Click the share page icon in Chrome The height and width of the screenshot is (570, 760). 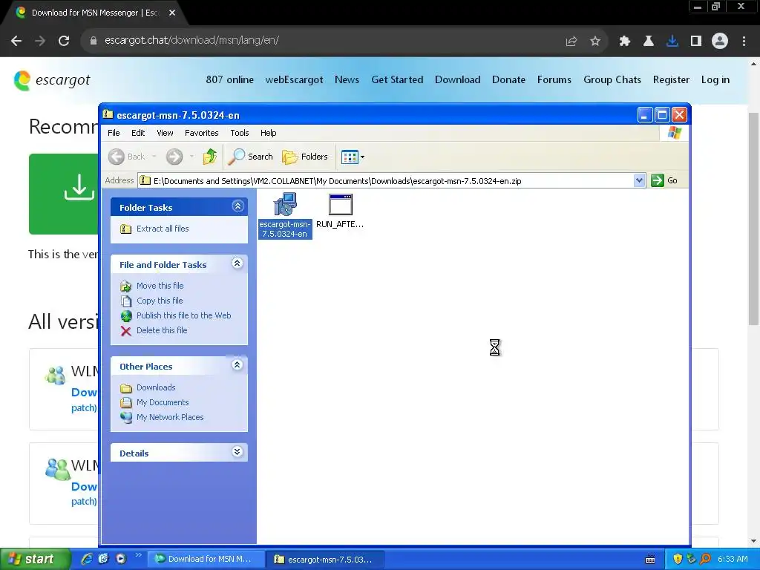coord(571,41)
